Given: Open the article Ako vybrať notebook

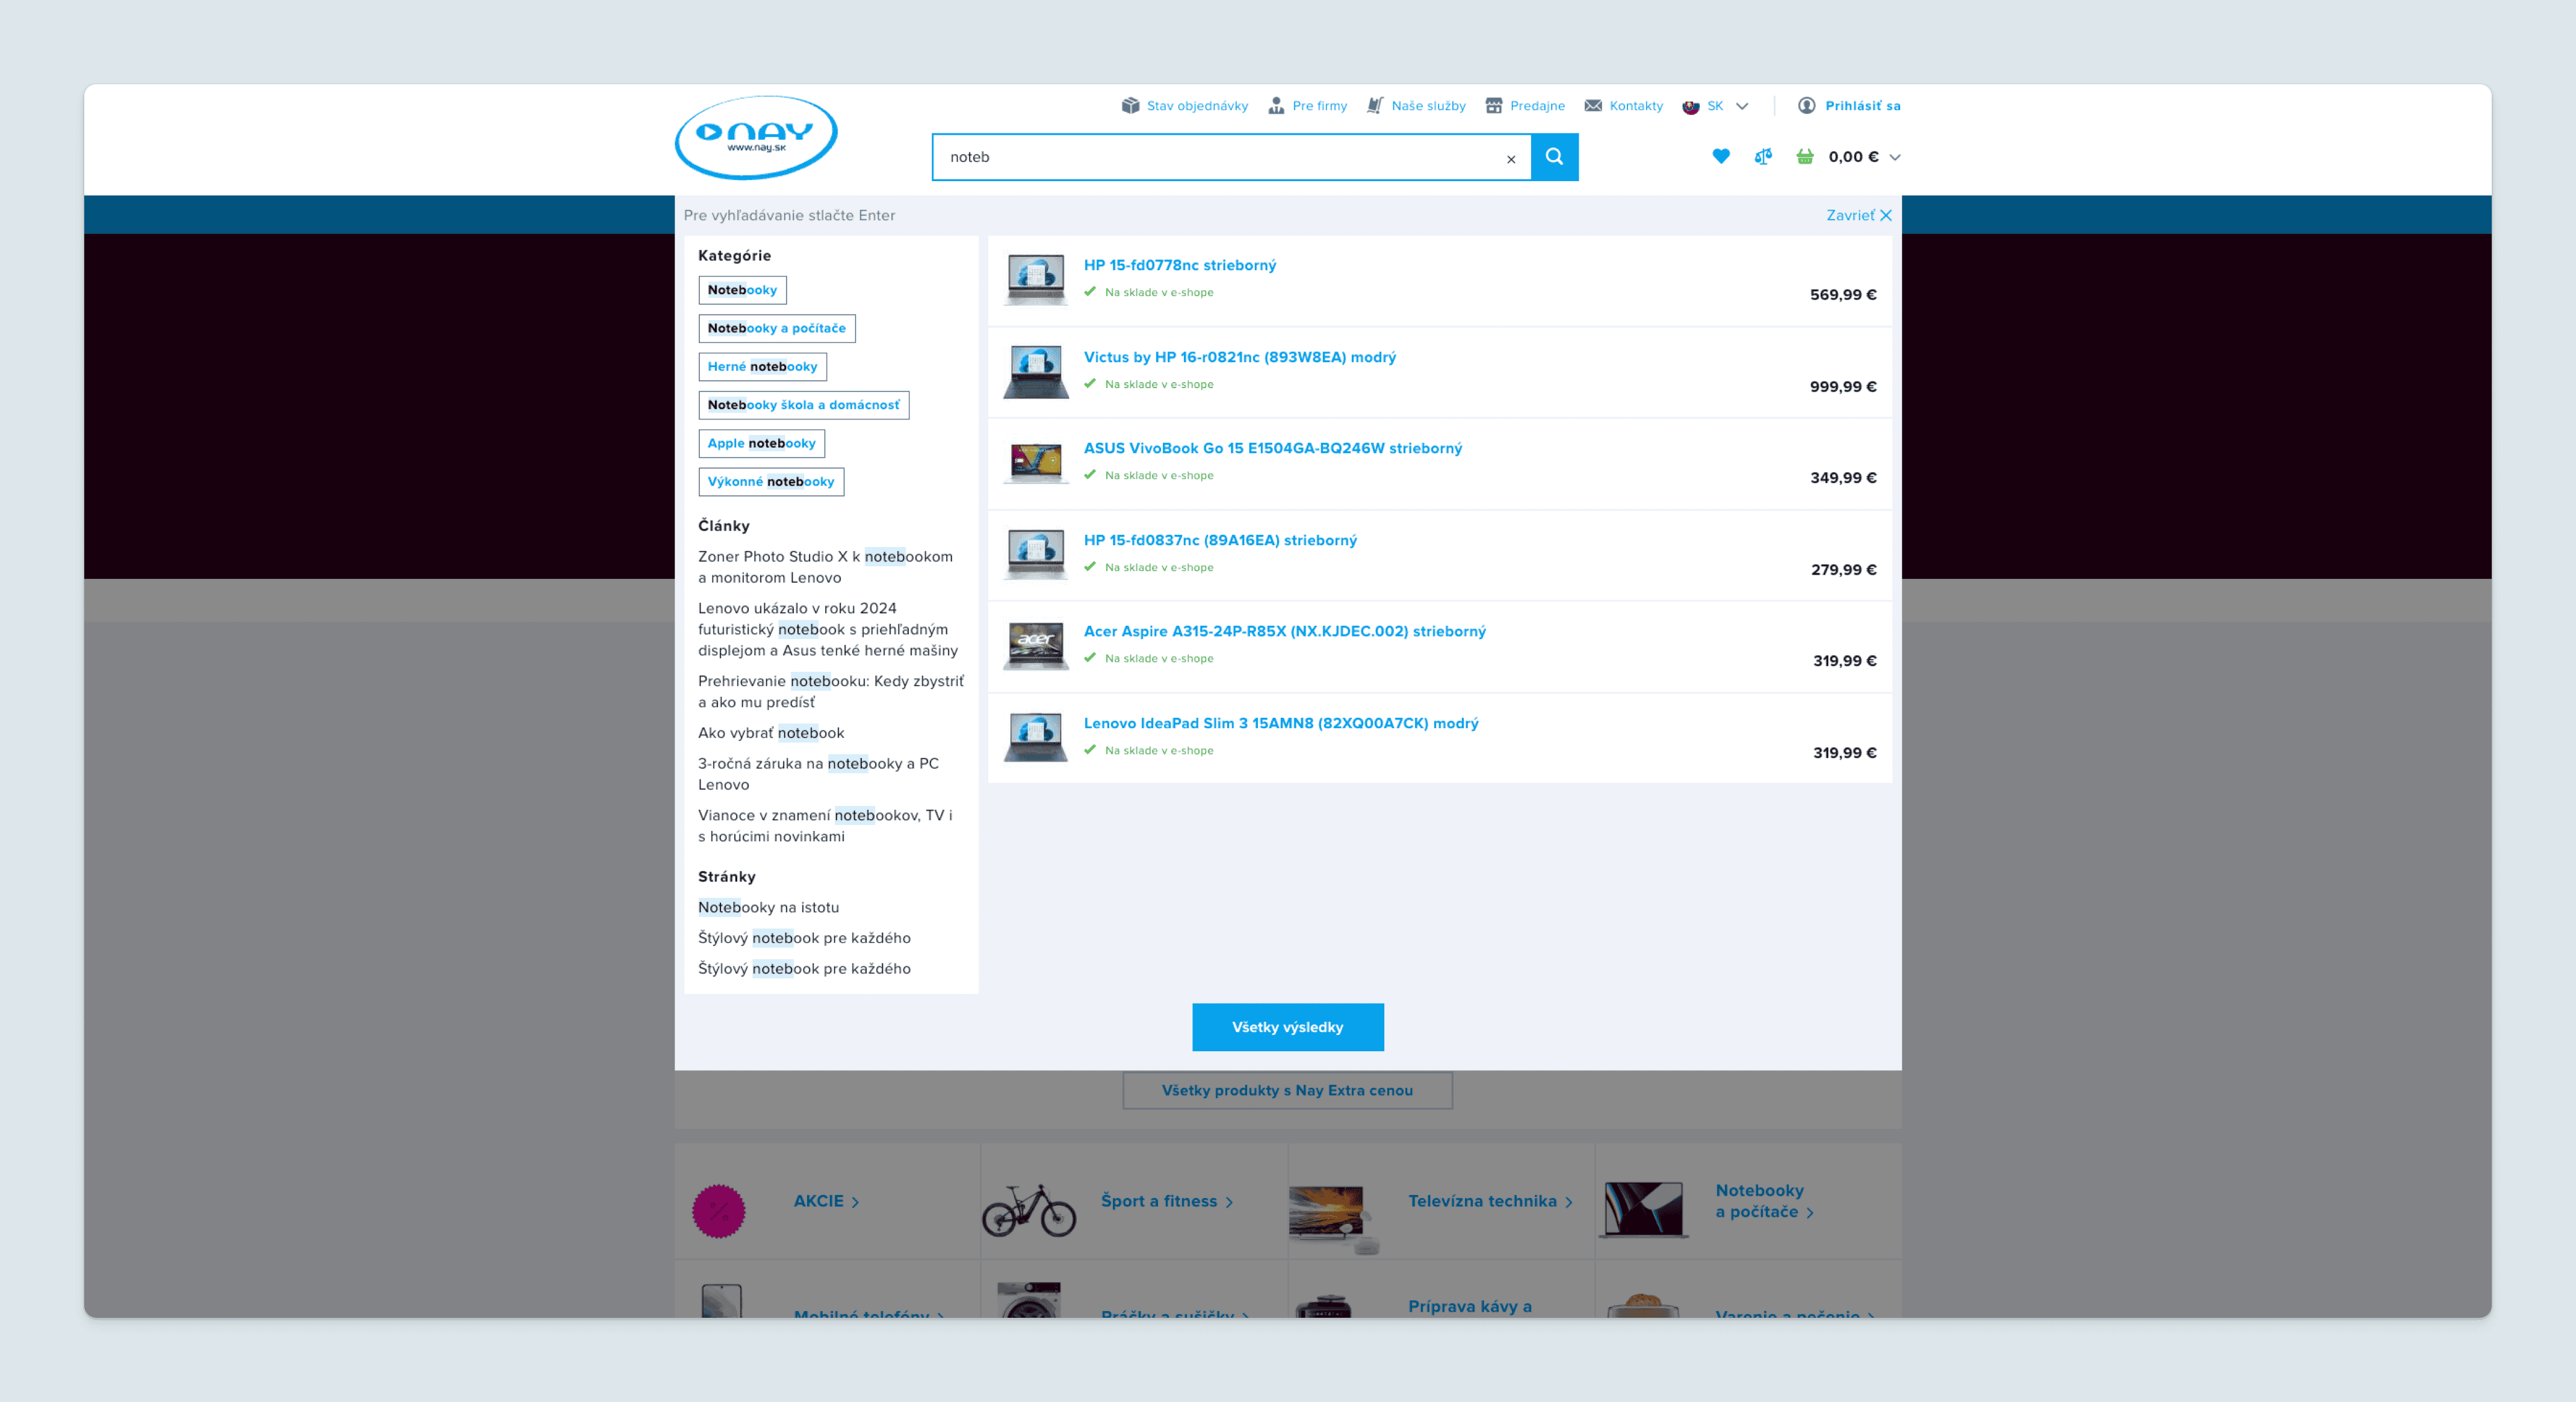Looking at the screenshot, I should [770, 733].
